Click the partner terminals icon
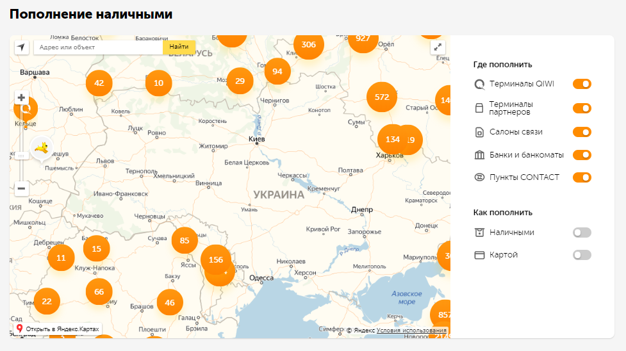The image size is (626, 351). pos(479,108)
